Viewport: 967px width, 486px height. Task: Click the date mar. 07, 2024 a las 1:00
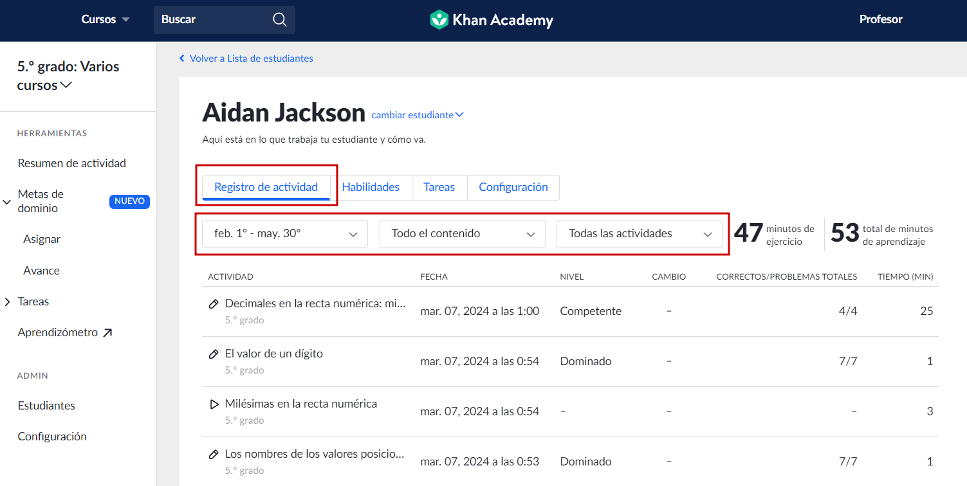click(480, 311)
